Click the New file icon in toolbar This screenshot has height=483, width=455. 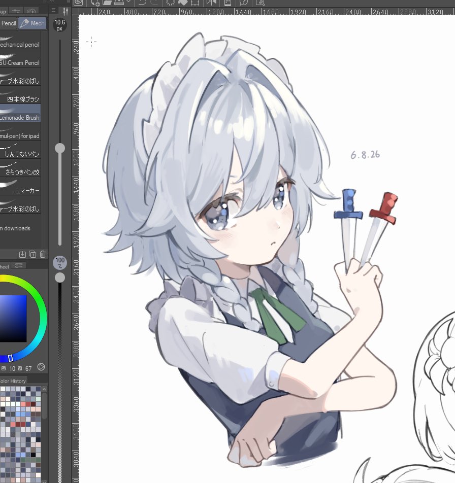click(x=95, y=3)
